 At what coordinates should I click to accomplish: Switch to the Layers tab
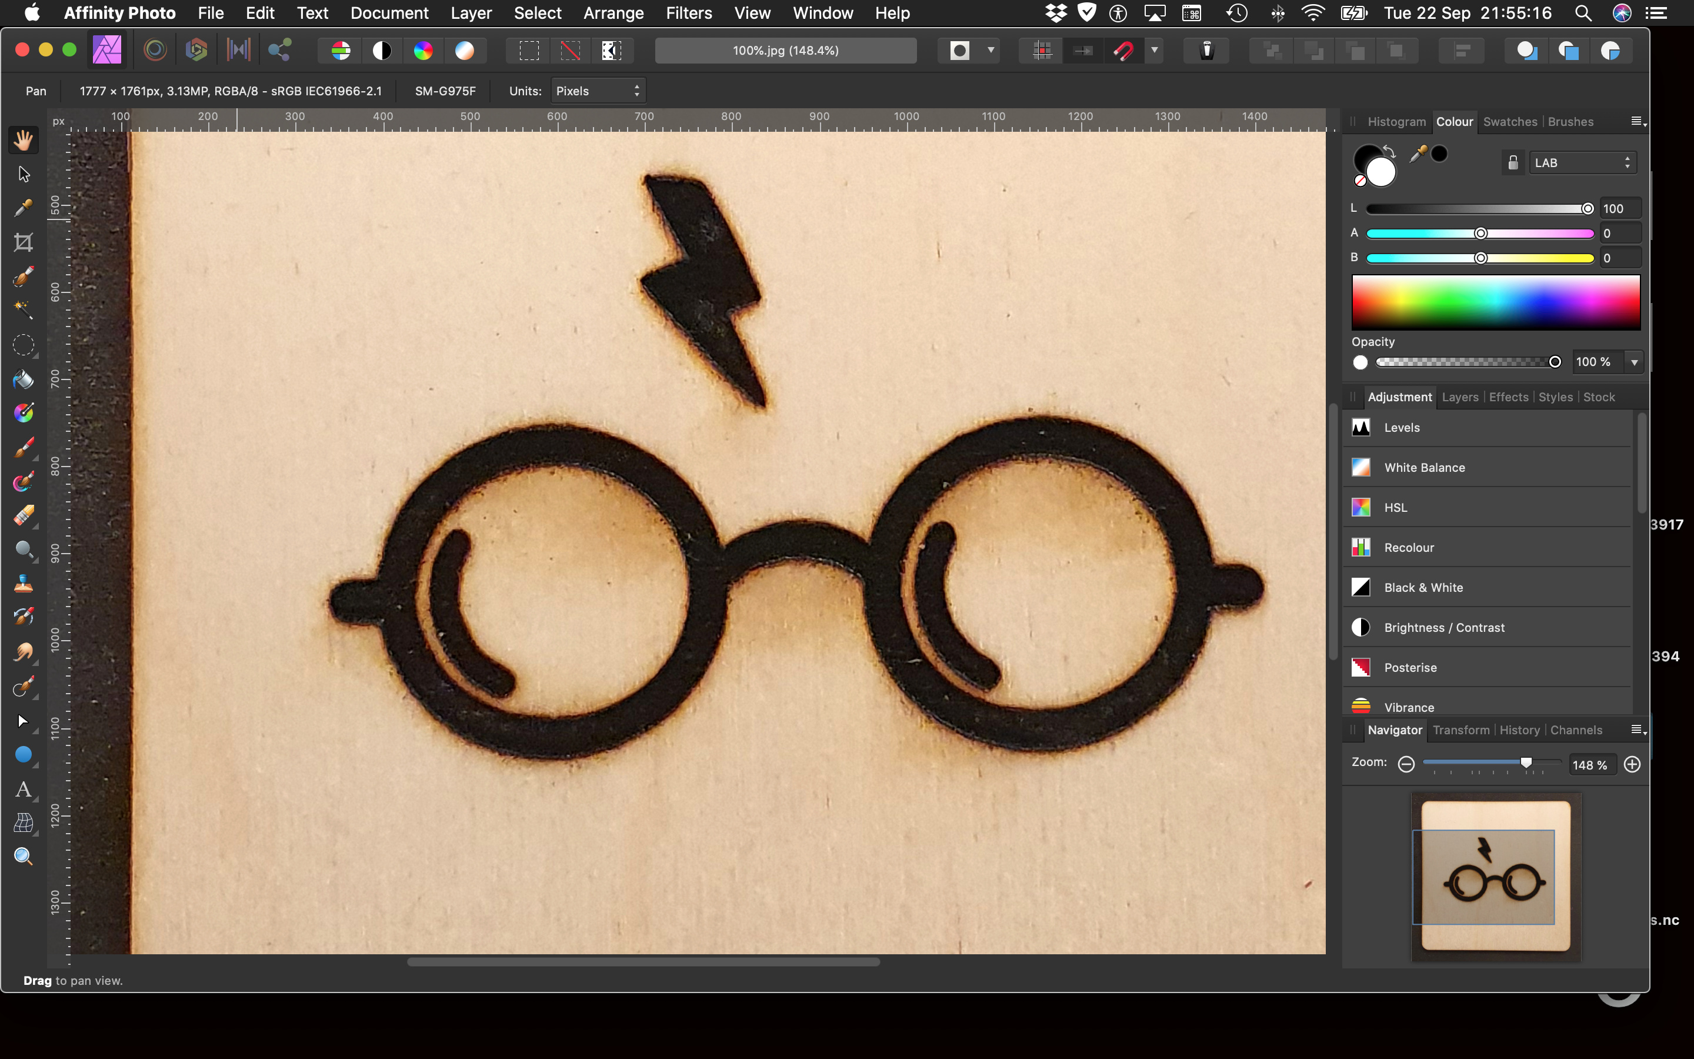coord(1459,397)
